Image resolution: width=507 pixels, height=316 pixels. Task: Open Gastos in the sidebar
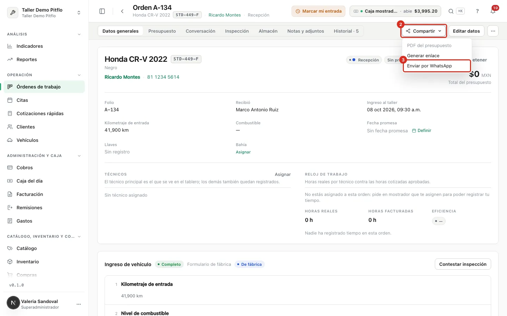(44, 221)
